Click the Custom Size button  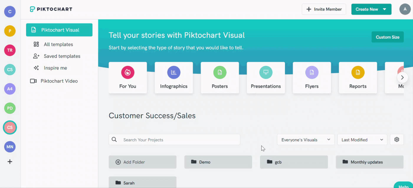click(x=387, y=37)
